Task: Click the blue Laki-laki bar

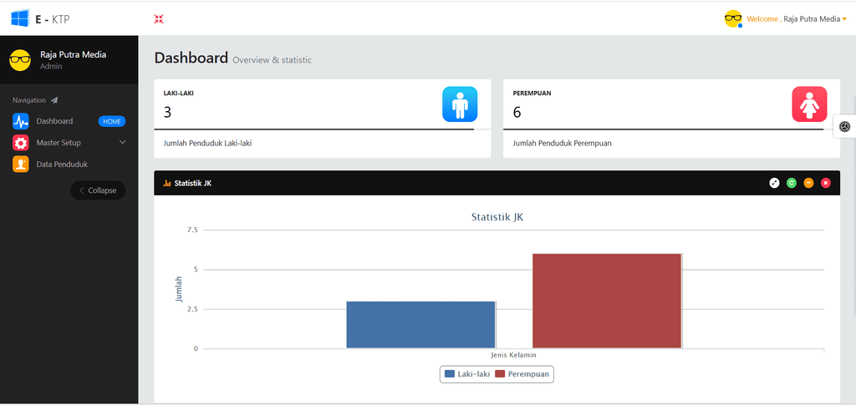Action: click(421, 325)
